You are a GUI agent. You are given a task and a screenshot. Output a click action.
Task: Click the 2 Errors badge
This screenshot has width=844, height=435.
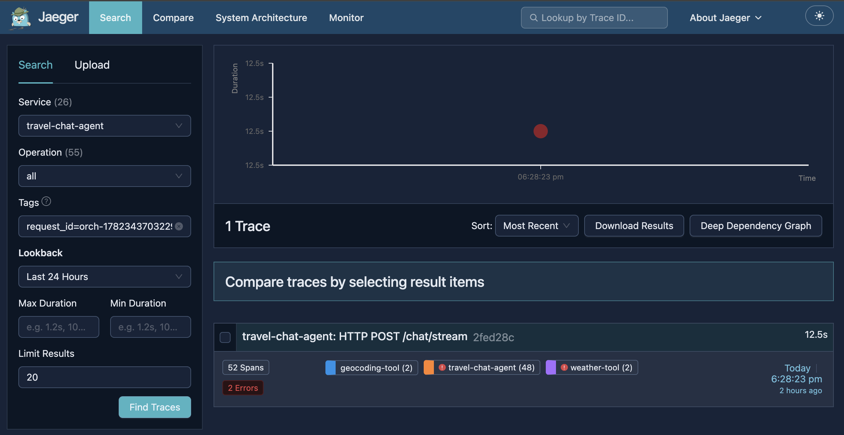pos(243,388)
